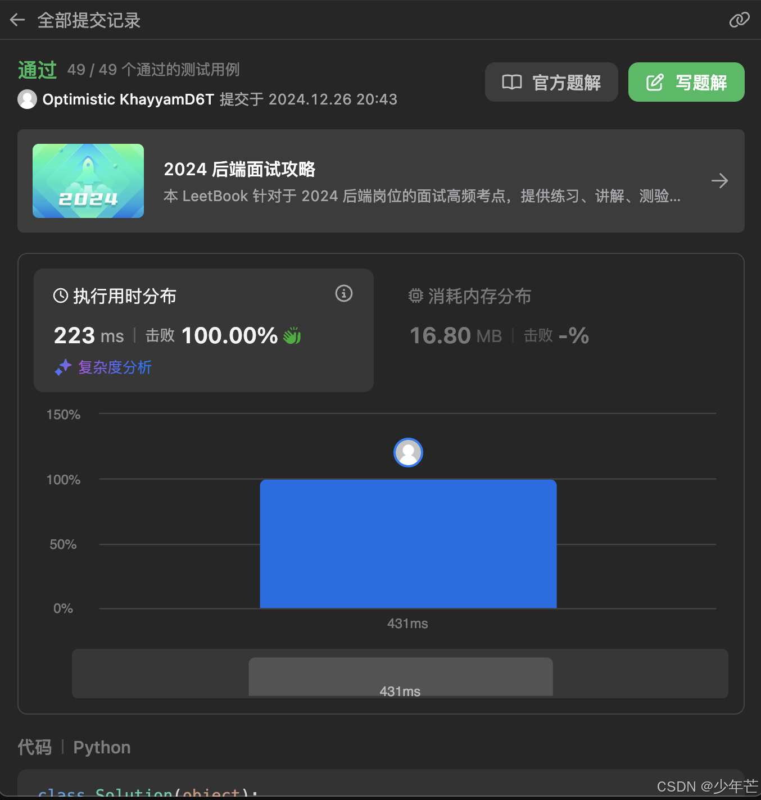
Task: Open the 2024 LeetBook cover thumbnail
Action: coord(88,181)
